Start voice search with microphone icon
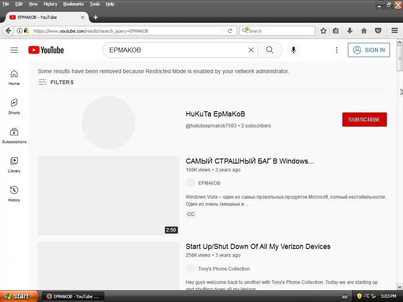The width and height of the screenshot is (403, 302). (294, 50)
